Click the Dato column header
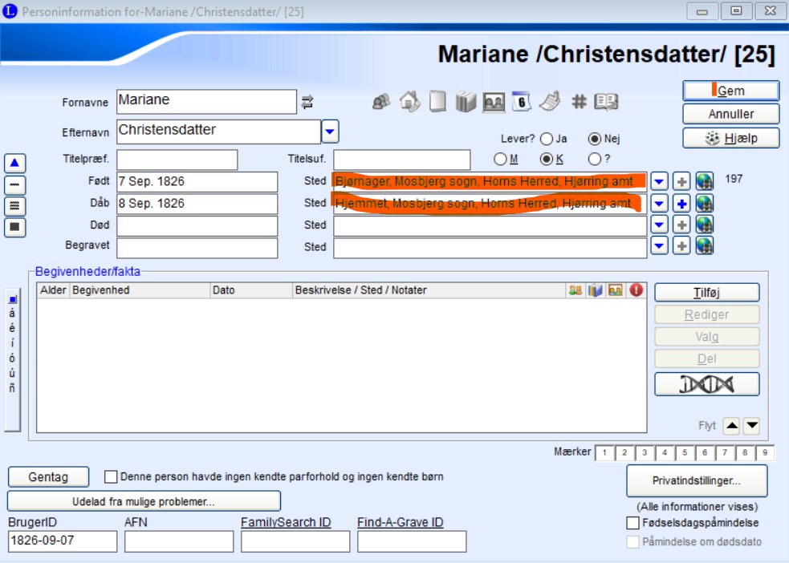The image size is (789, 563). tap(251, 290)
